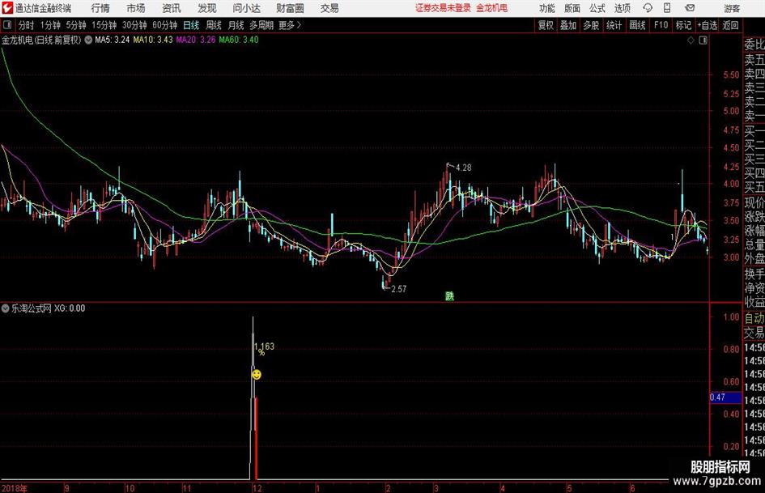The image size is (765, 493).
Task: Click the MA5: 3.24 indicator label
Action: click(113, 40)
